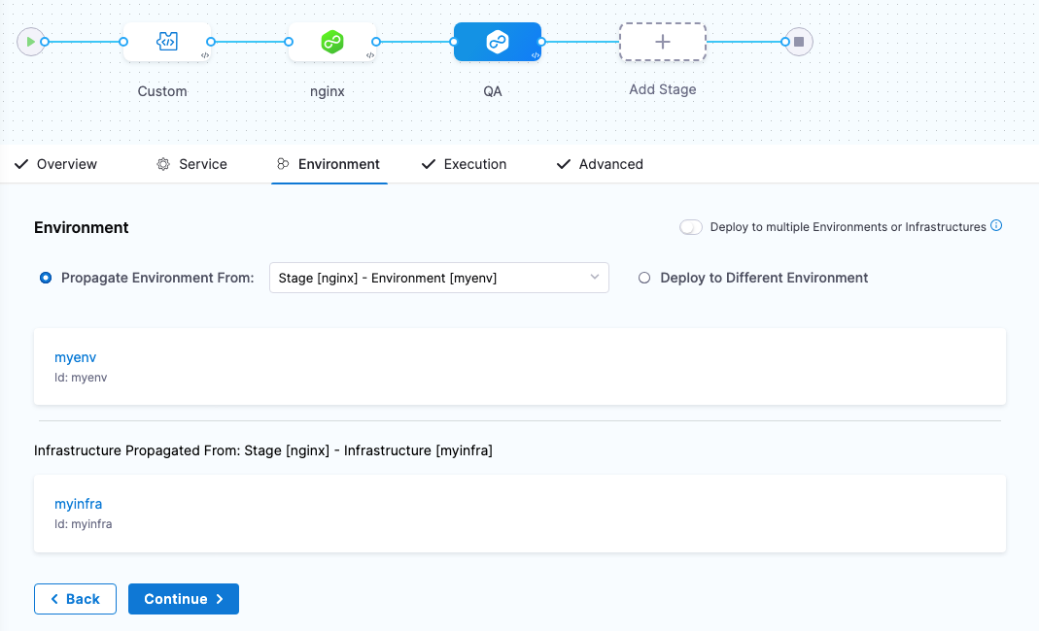Click the Add Stage plus icon
1039x631 pixels.
click(663, 42)
